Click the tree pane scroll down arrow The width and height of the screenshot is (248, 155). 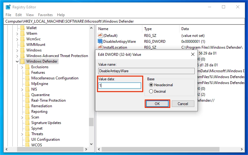(91, 144)
